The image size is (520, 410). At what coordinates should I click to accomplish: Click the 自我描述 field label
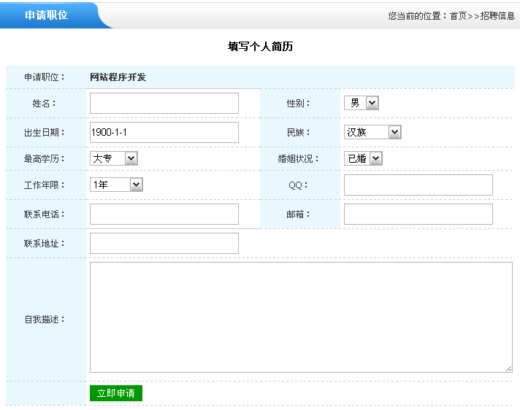point(44,320)
